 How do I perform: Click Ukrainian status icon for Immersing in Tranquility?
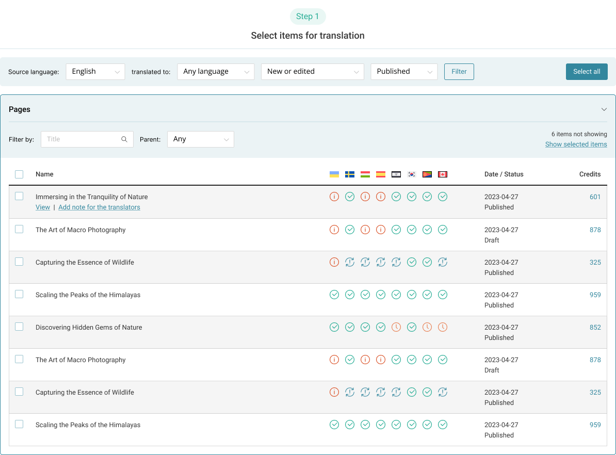tap(334, 197)
